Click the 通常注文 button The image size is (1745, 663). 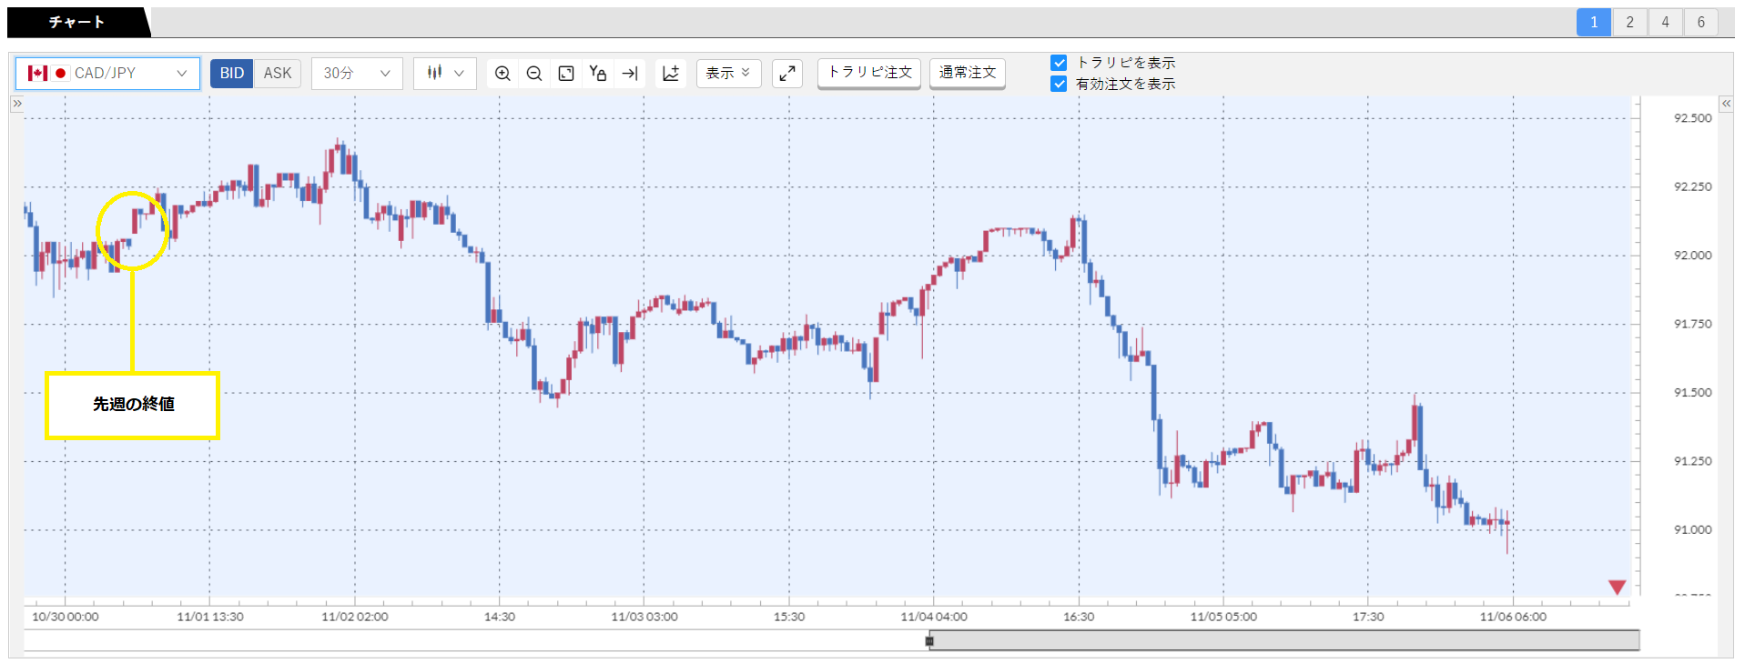pyautogui.click(x=968, y=73)
